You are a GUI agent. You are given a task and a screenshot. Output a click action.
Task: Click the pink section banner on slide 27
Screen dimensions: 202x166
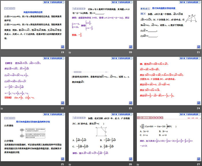pyautogui.click(x=150, y=118)
